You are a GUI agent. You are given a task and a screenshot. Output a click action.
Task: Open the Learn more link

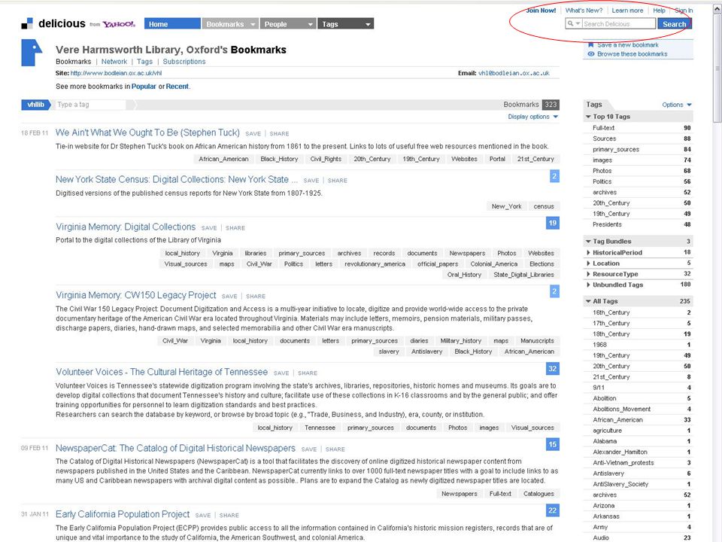[627, 10]
